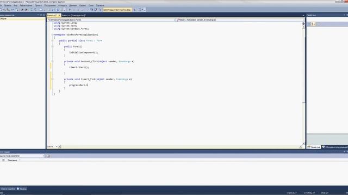Open the toolbox panel window position dropdown
348x195 pixels.
tap(38, 15)
